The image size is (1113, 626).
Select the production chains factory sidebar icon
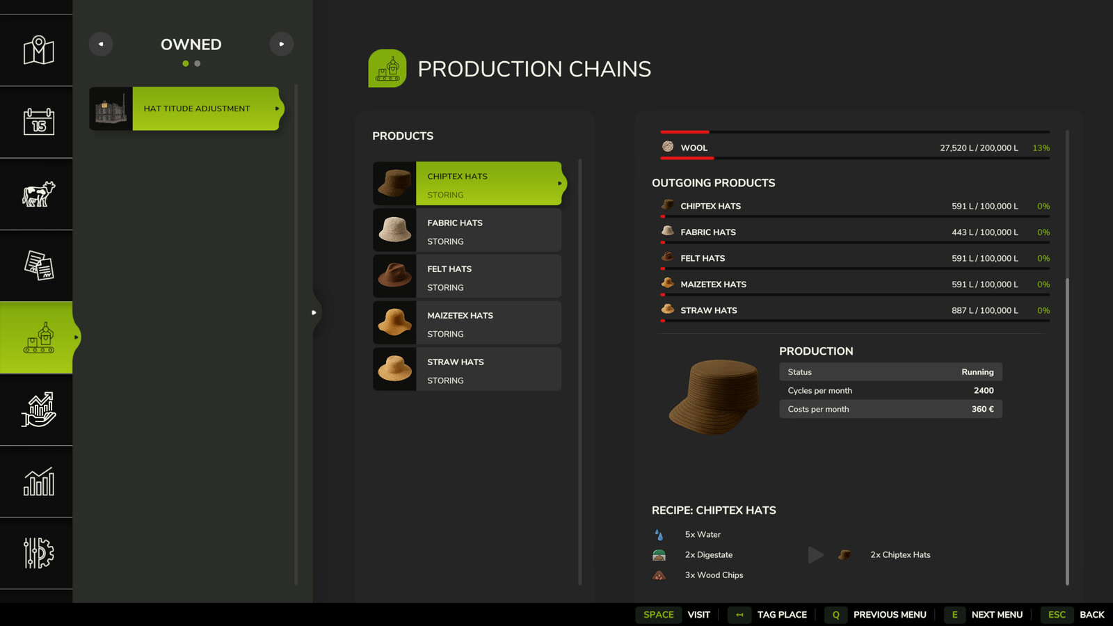coord(38,338)
